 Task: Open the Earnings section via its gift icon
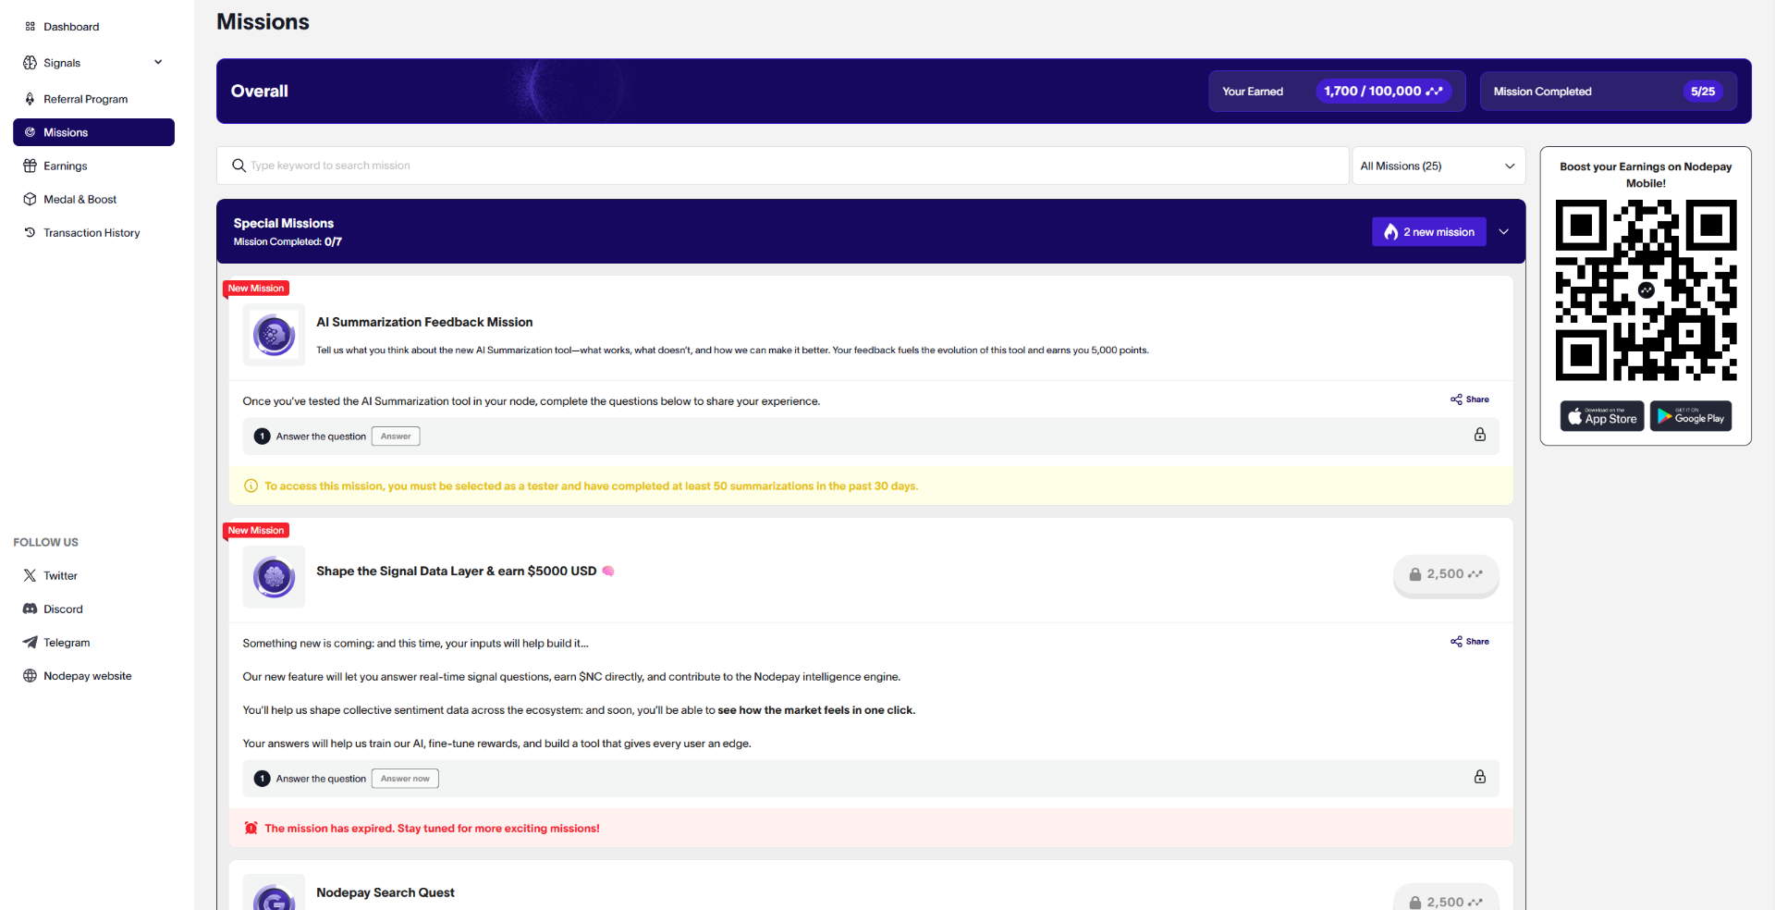(x=31, y=166)
